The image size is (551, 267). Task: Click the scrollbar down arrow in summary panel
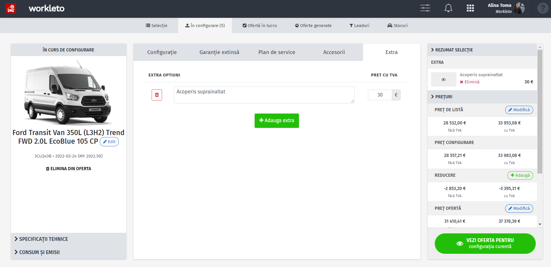pos(540,224)
